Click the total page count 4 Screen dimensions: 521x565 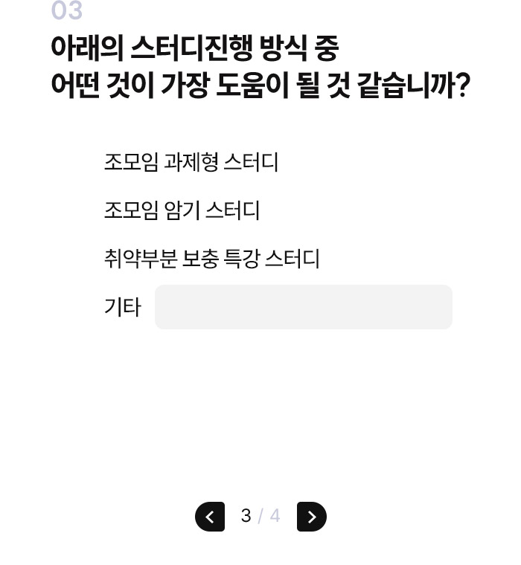[x=275, y=516]
